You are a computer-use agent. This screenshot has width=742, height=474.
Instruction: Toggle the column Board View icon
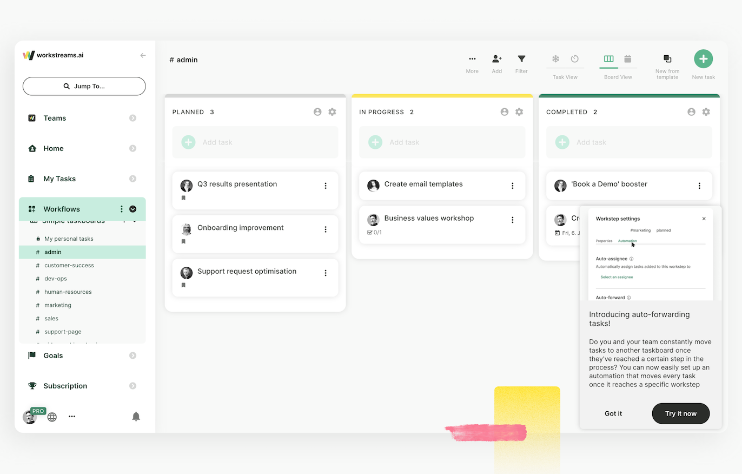[x=608, y=59]
